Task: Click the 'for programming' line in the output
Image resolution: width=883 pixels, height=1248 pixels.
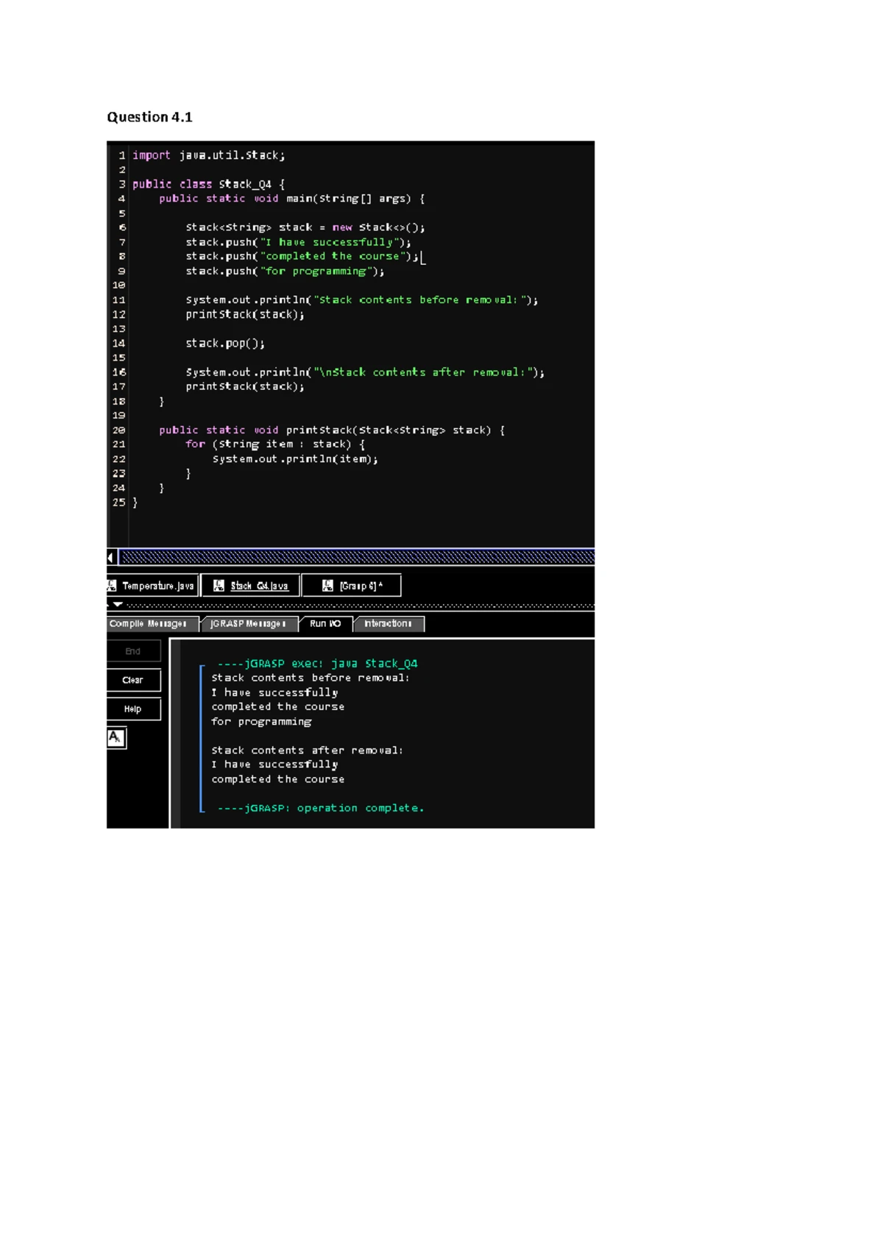Action: pyautogui.click(x=261, y=722)
